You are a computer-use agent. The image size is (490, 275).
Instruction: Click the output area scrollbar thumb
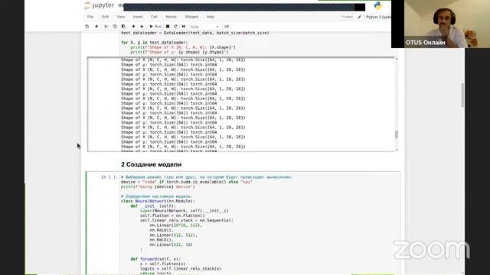point(397,134)
